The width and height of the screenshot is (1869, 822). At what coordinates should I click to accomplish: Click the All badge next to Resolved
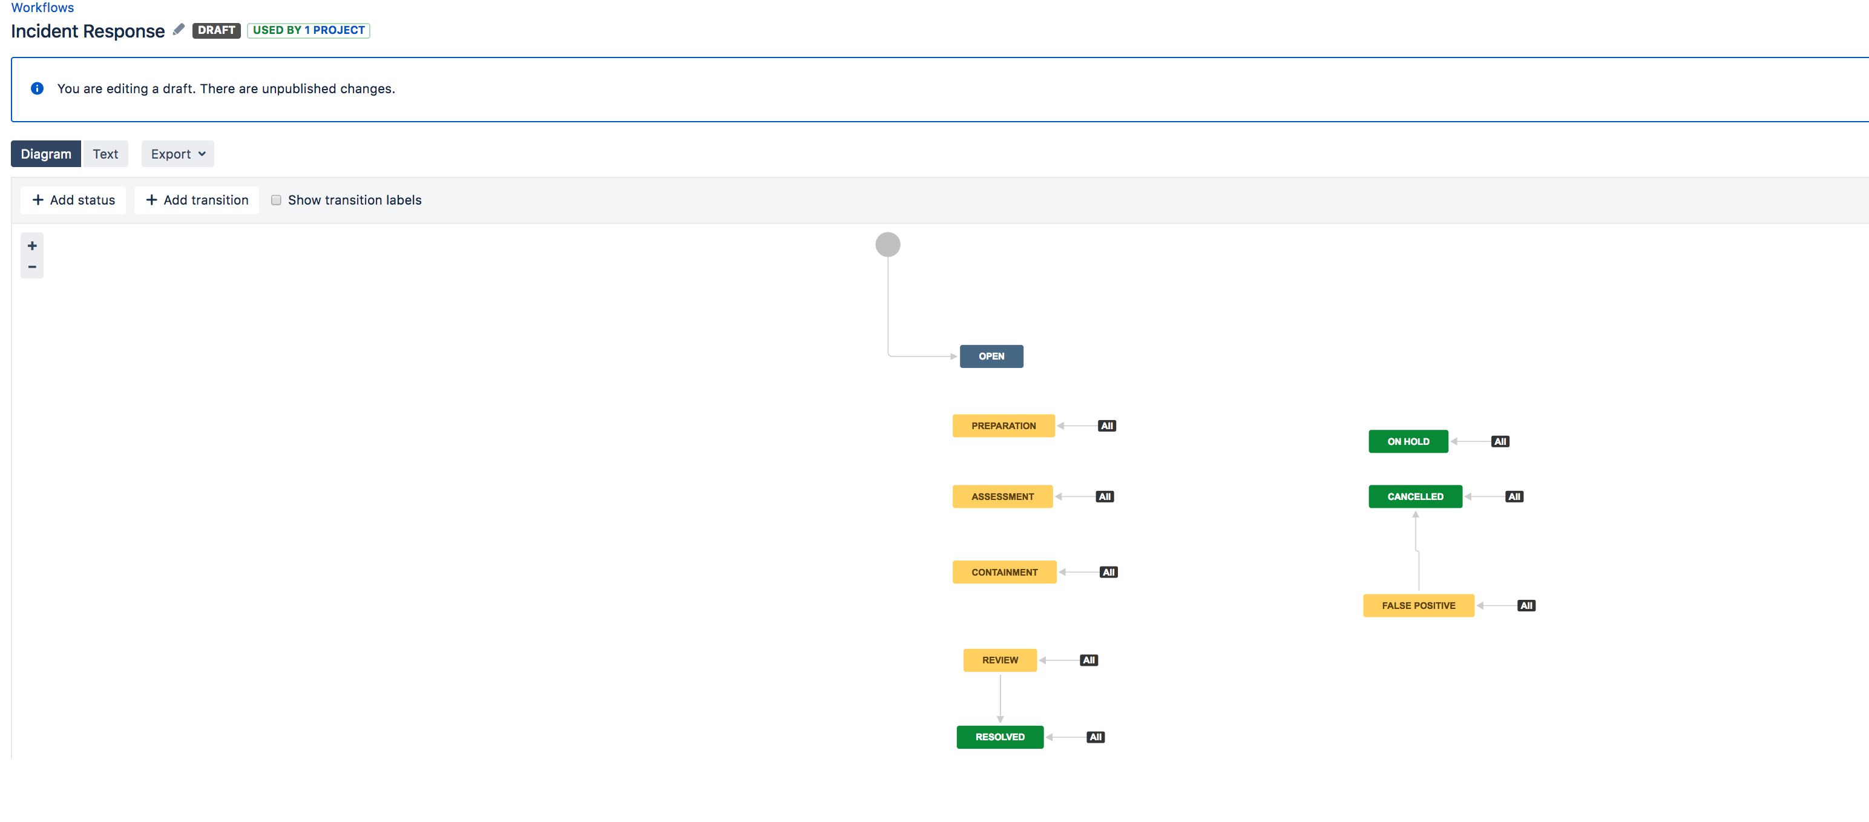tap(1095, 737)
